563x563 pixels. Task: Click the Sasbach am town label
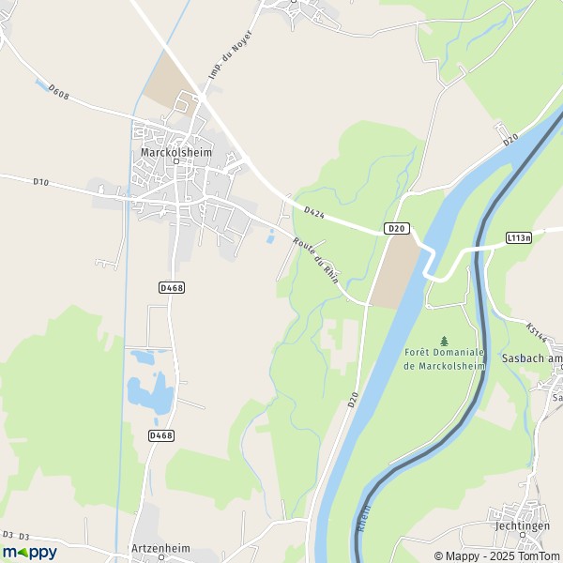click(x=532, y=358)
